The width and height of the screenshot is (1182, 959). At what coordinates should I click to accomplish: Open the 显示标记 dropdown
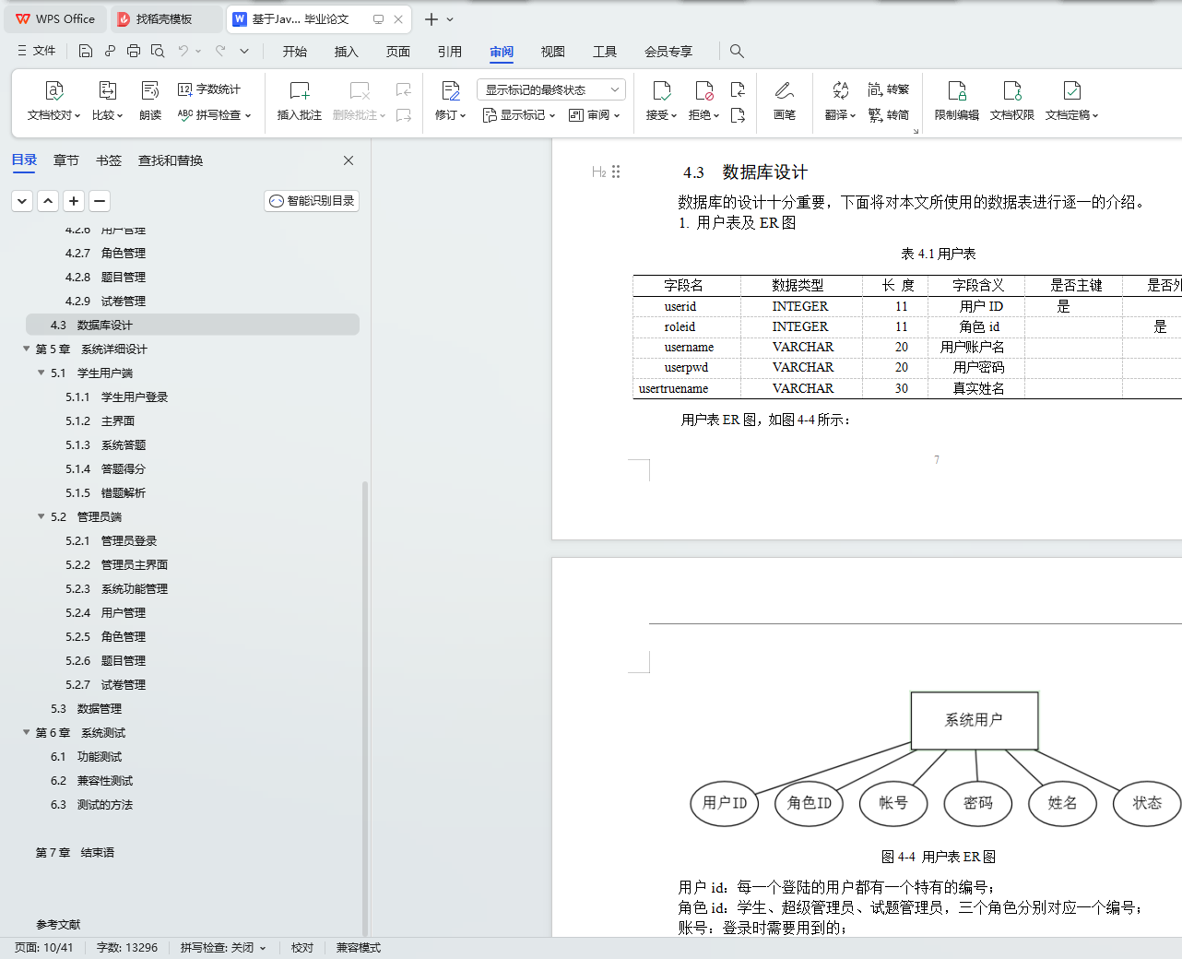point(519,115)
